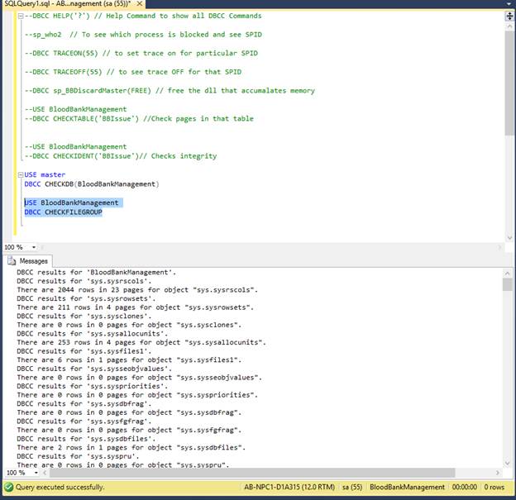This screenshot has height=500, width=516.
Task: Click the '--DBCC TRACEON(55)' comment line
Action: (x=141, y=53)
